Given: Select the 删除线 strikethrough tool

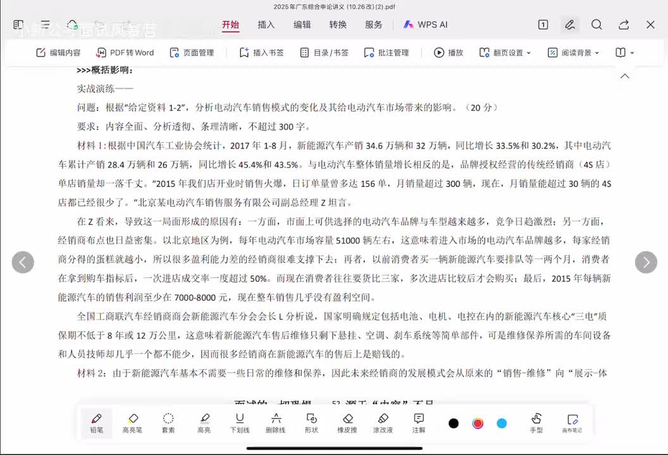Looking at the screenshot, I should point(276,423).
